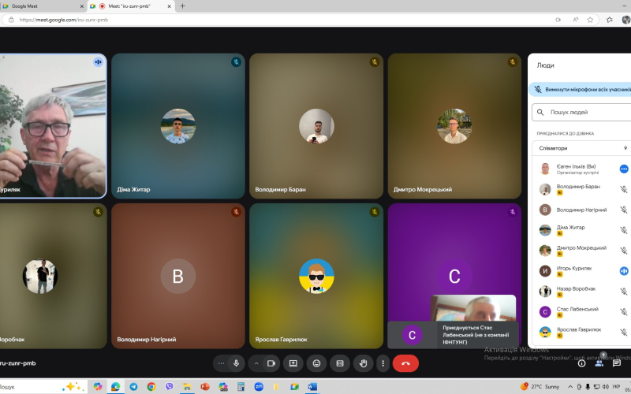Click muted mic icon for Володимир Баран row
This screenshot has width=631, height=394.
(x=624, y=189)
